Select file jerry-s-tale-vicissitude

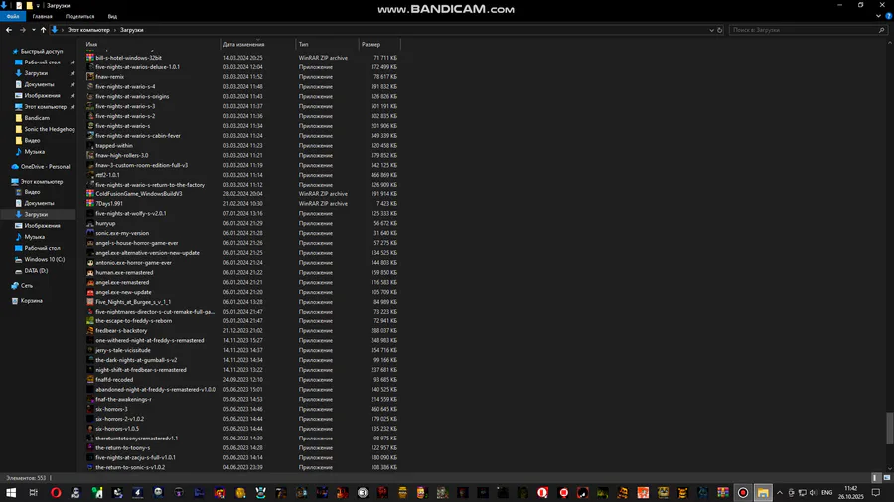tap(123, 350)
